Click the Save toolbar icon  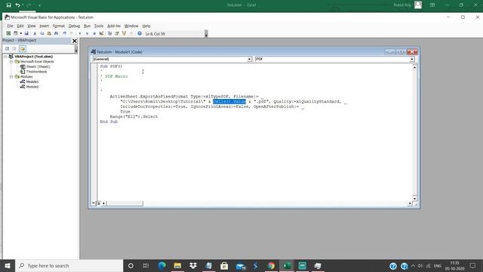tap(26, 33)
